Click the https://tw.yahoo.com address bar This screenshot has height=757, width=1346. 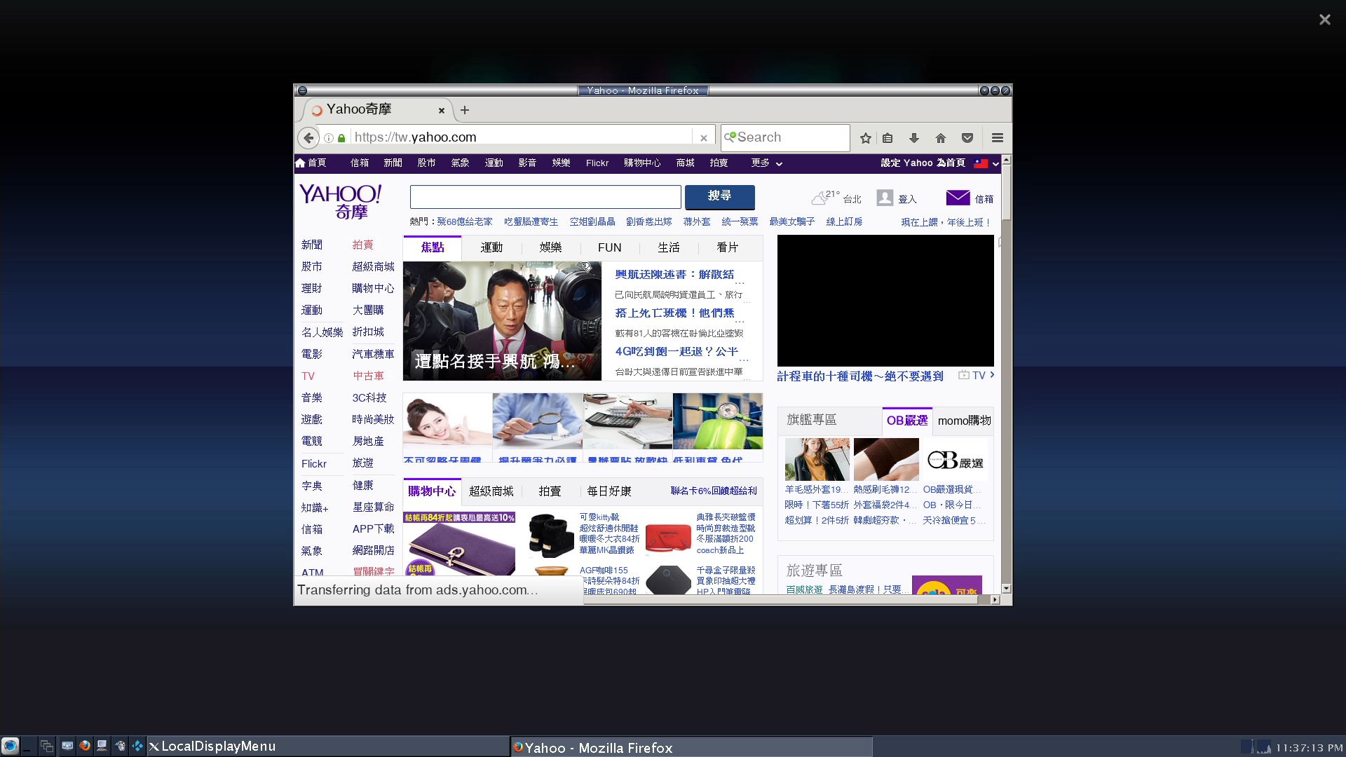[522, 137]
